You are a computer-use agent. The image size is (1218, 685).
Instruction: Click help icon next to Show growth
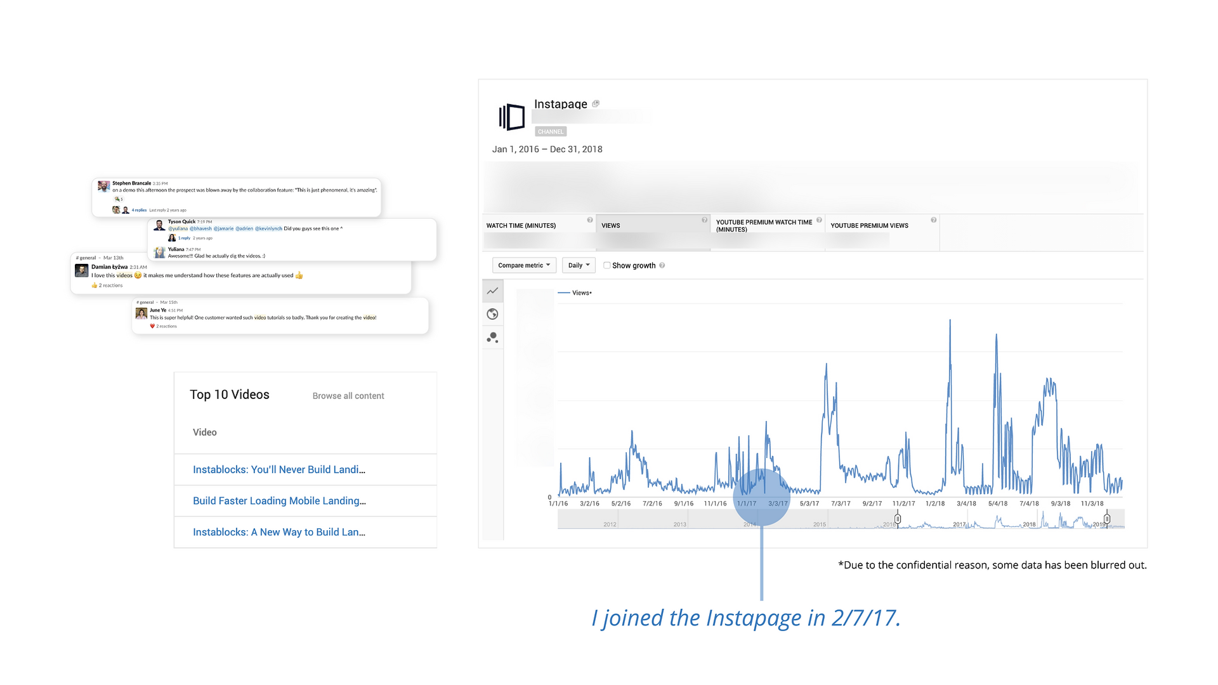[x=662, y=265]
